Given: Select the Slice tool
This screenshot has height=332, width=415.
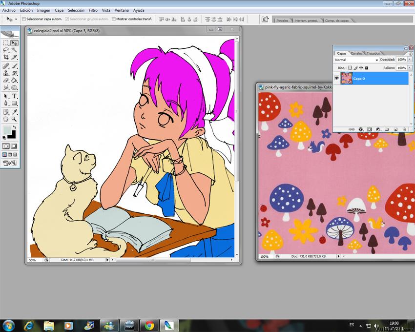Looking at the screenshot, I should click(14, 57).
